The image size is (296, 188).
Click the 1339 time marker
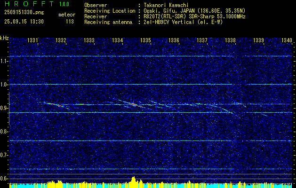[258, 40]
